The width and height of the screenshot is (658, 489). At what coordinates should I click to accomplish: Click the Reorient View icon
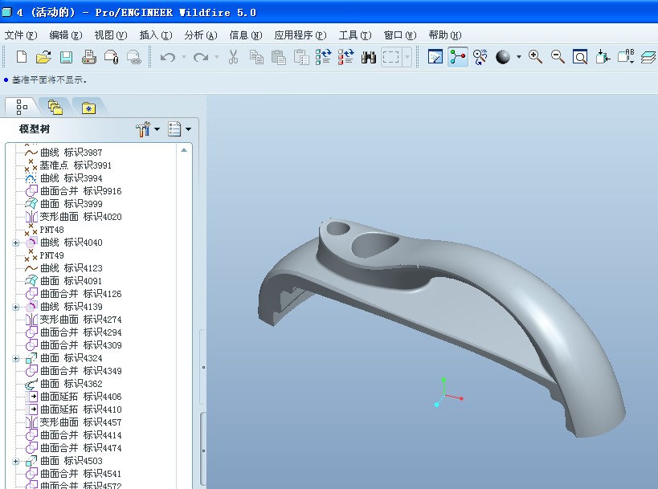[603, 57]
